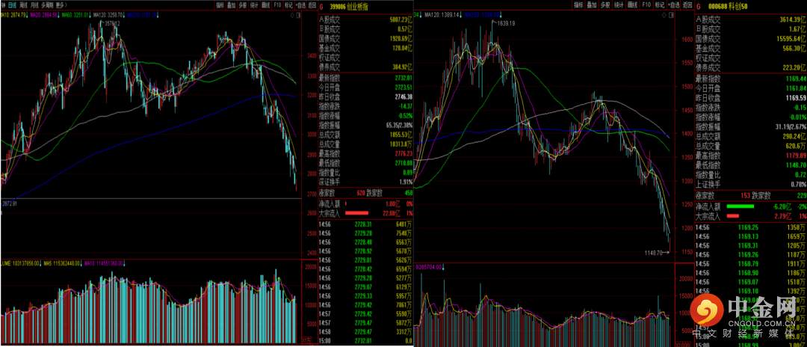This screenshot has width=807, height=347.
Task: Click the red G icon beside 000688 科创50
Action: (x=698, y=7)
